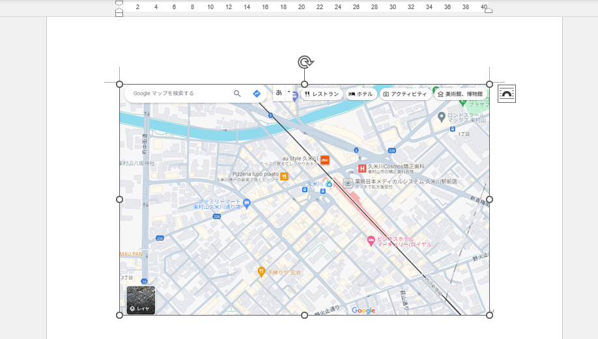Click the bottom-left corner resize handle
Image resolution: width=598 pixels, height=339 pixels.
click(x=119, y=316)
